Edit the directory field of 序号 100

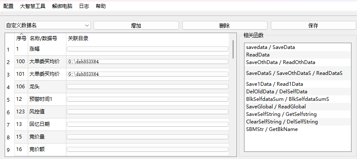tap(147, 62)
